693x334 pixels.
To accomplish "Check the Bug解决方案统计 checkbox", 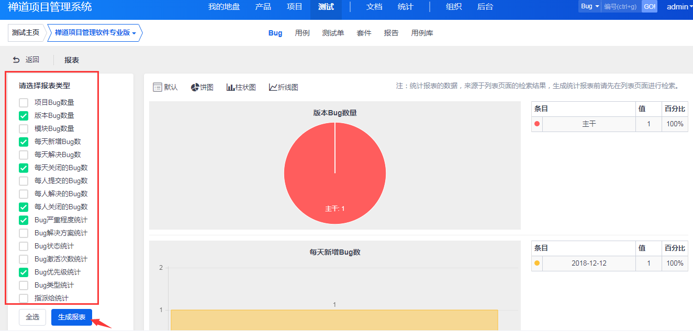I will coord(24,233).
